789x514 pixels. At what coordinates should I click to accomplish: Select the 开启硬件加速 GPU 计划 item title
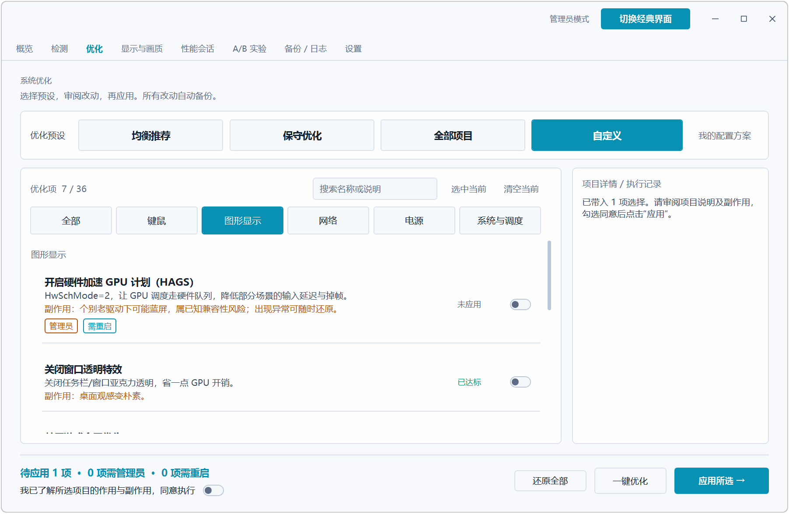click(119, 282)
